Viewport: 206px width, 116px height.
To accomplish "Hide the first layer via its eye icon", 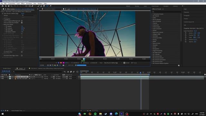I will coord(1,77).
